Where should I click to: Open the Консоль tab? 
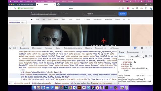[49, 48]
